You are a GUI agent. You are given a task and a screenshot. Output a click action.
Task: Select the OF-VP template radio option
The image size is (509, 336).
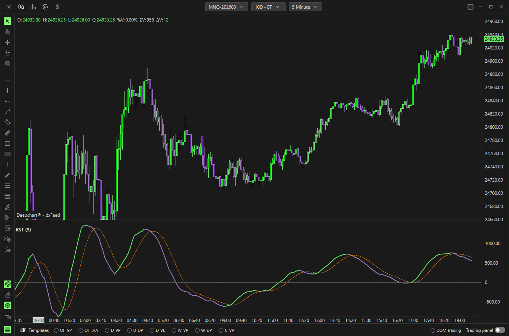(x=56, y=330)
